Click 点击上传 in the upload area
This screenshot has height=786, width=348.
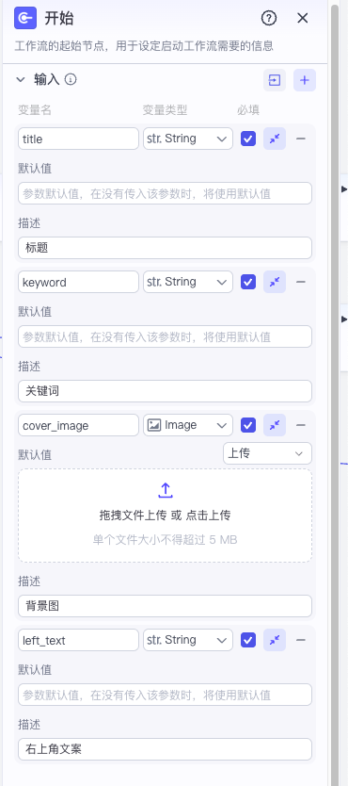[208, 516]
